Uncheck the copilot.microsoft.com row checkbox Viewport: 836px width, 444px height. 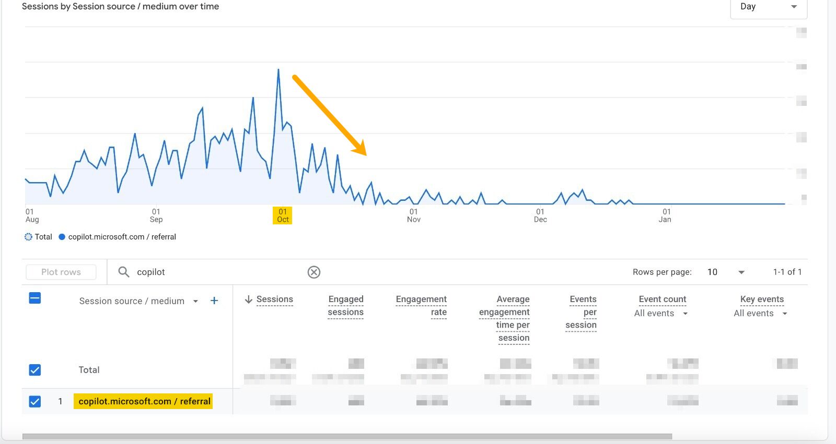[35, 401]
